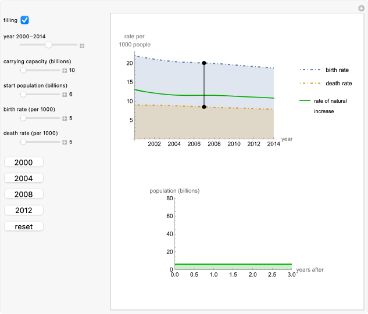368x314 pixels.
Task: Toggle the filling checkbox
Action: 24,20
